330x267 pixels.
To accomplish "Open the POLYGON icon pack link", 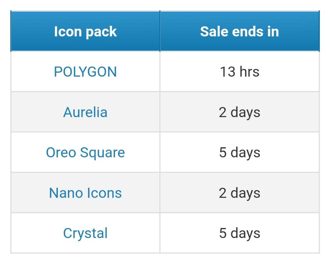I will click(85, 72).
